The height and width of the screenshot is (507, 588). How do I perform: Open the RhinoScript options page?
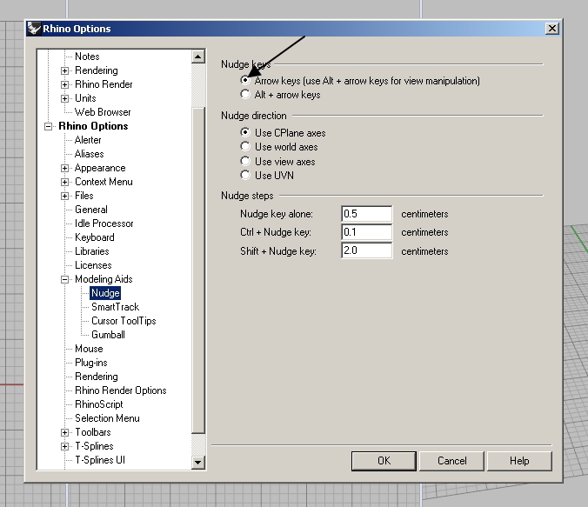coord(99,404)
